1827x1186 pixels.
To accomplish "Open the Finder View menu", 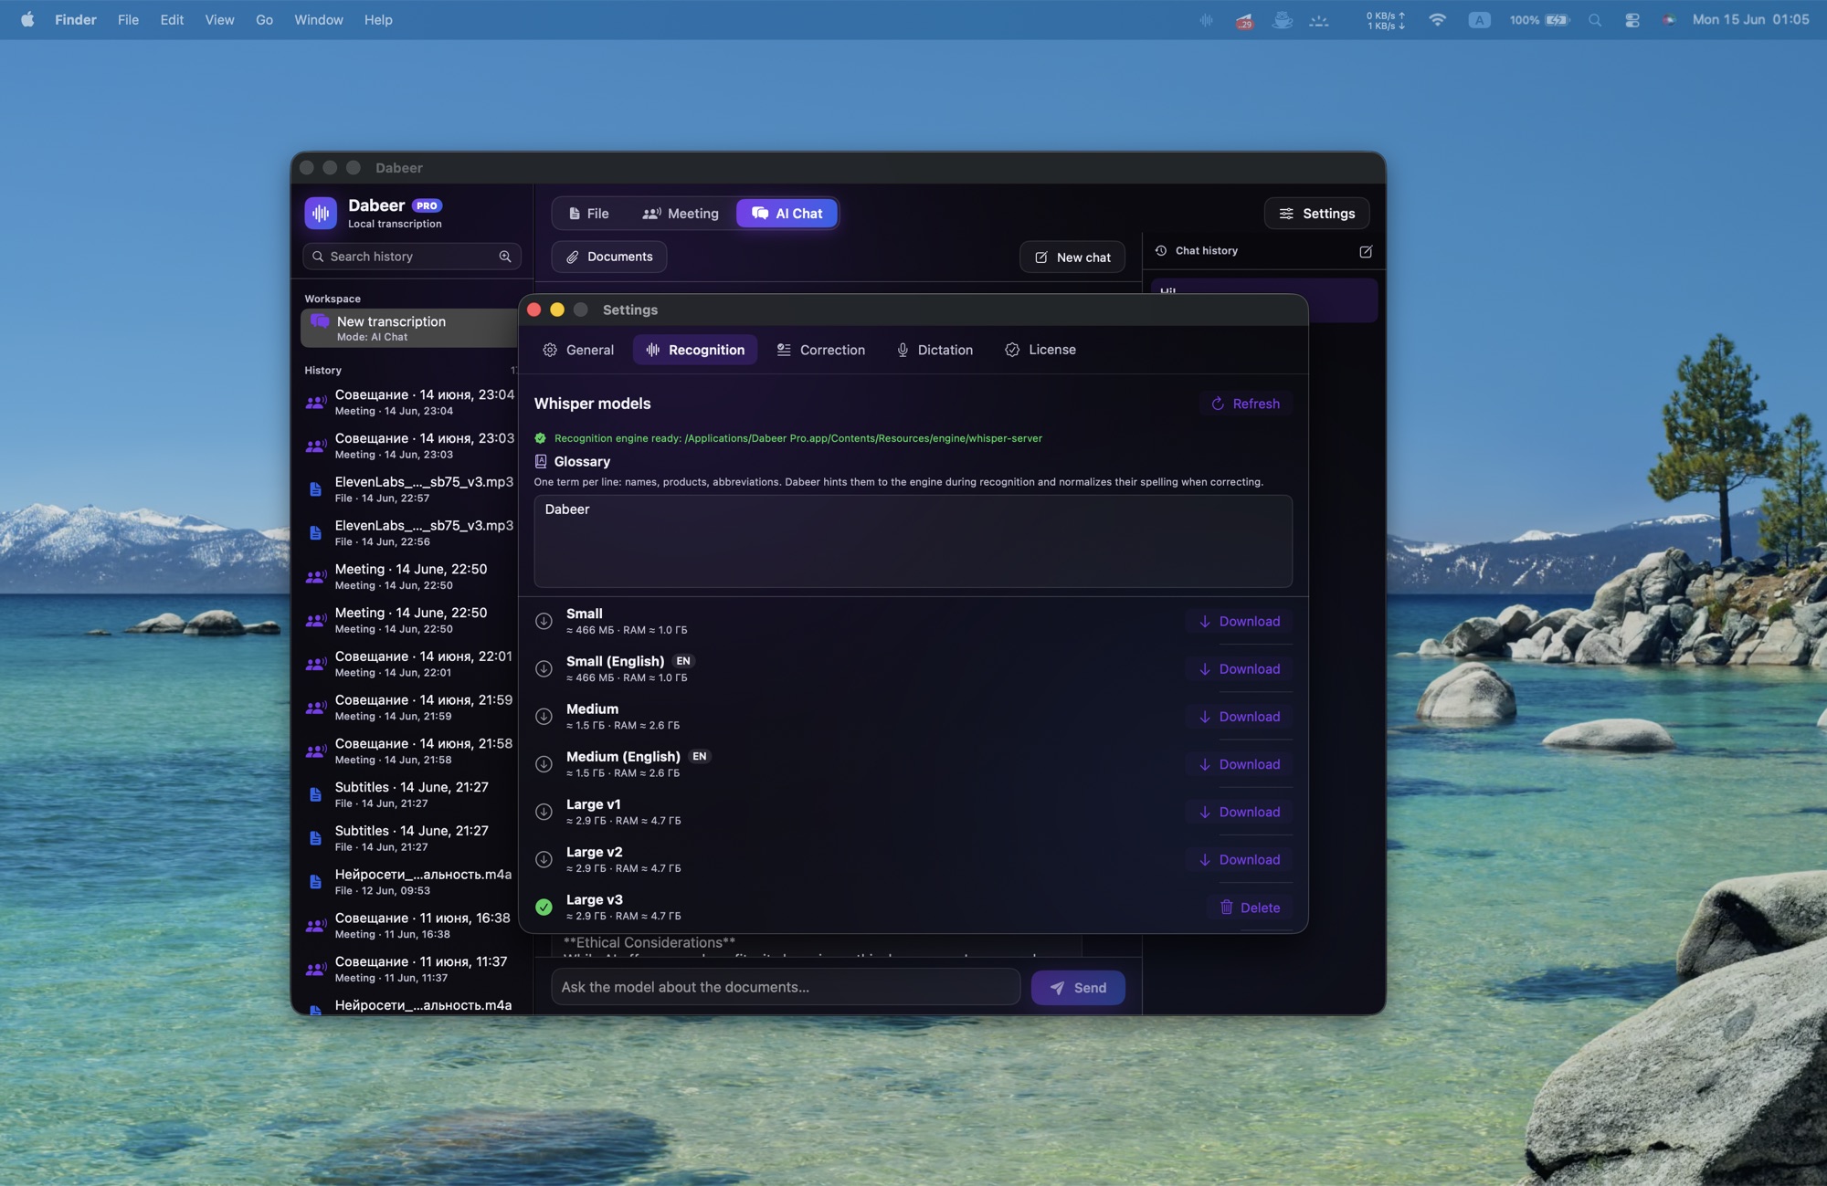I will [x=219, y=19].
